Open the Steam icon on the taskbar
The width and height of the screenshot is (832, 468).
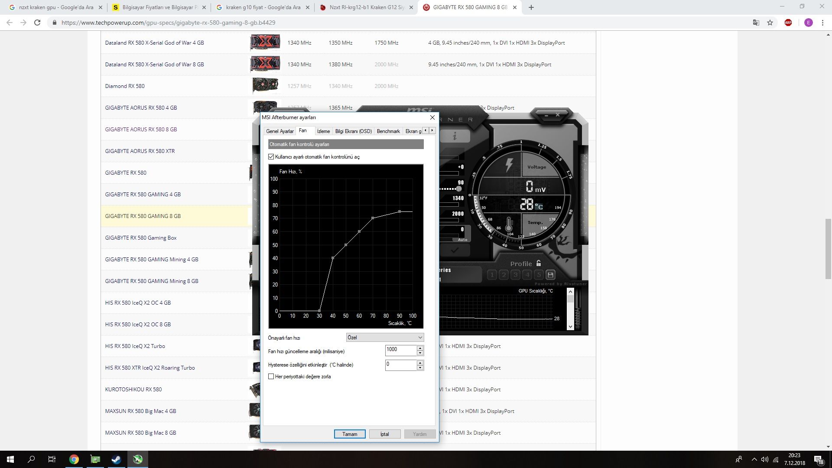point(116,459)
